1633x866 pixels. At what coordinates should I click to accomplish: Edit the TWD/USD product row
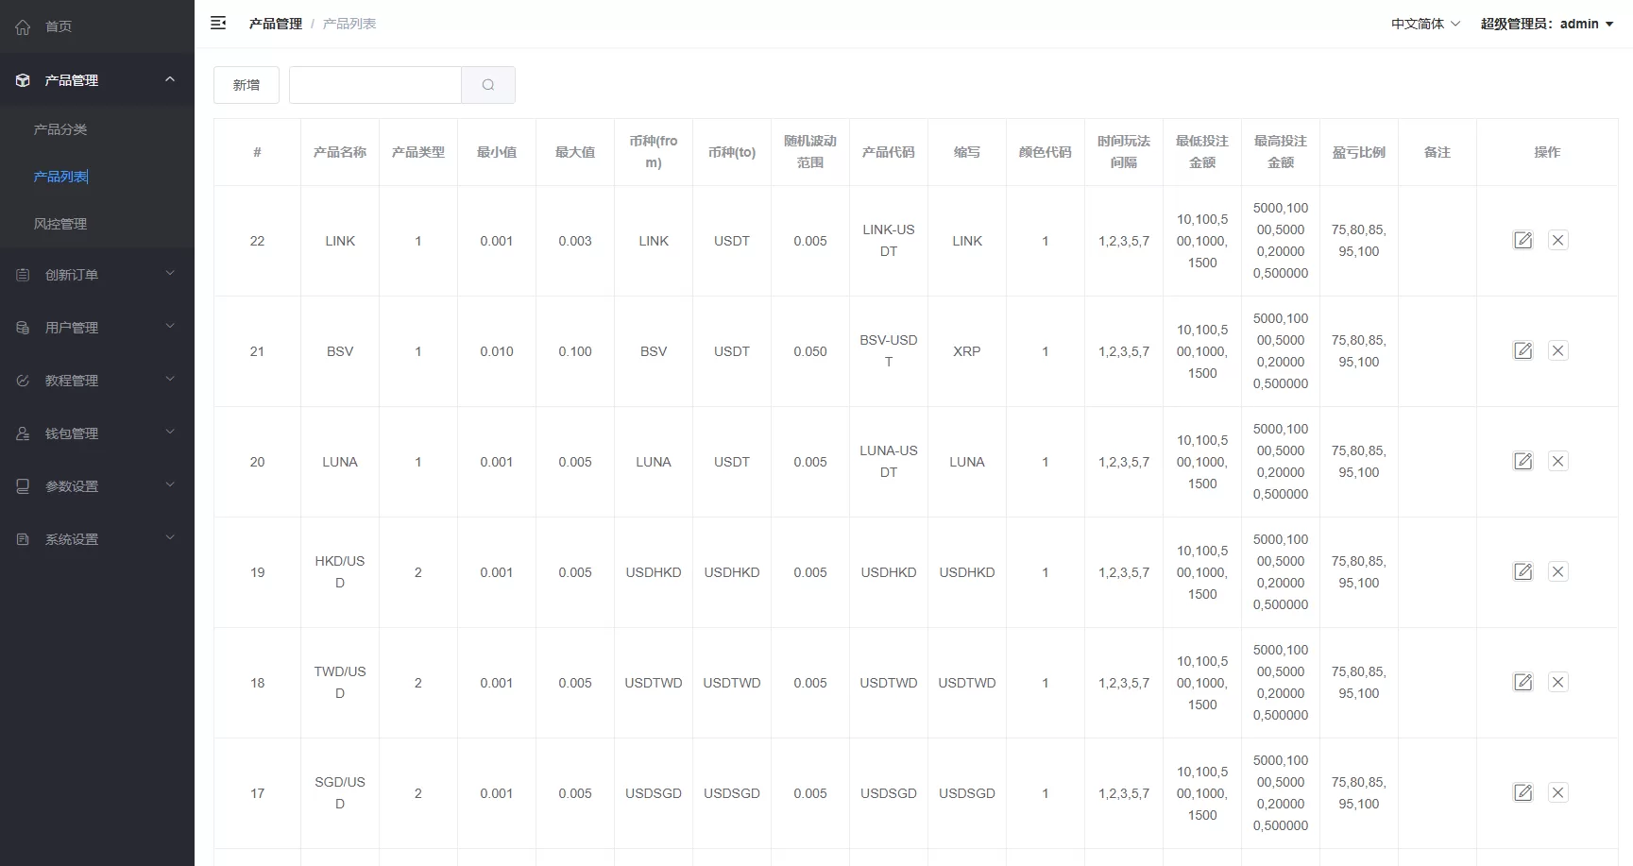1522,683
